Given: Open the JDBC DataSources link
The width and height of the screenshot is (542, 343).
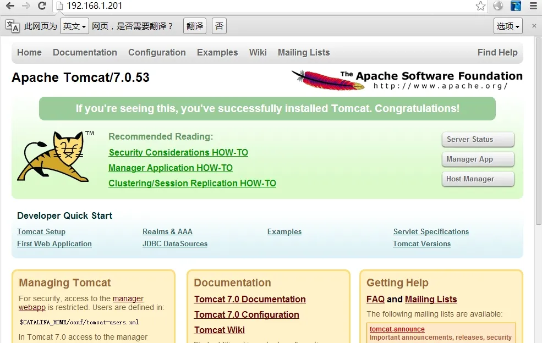Looking at the screenshot, I should tap(175, 244).
